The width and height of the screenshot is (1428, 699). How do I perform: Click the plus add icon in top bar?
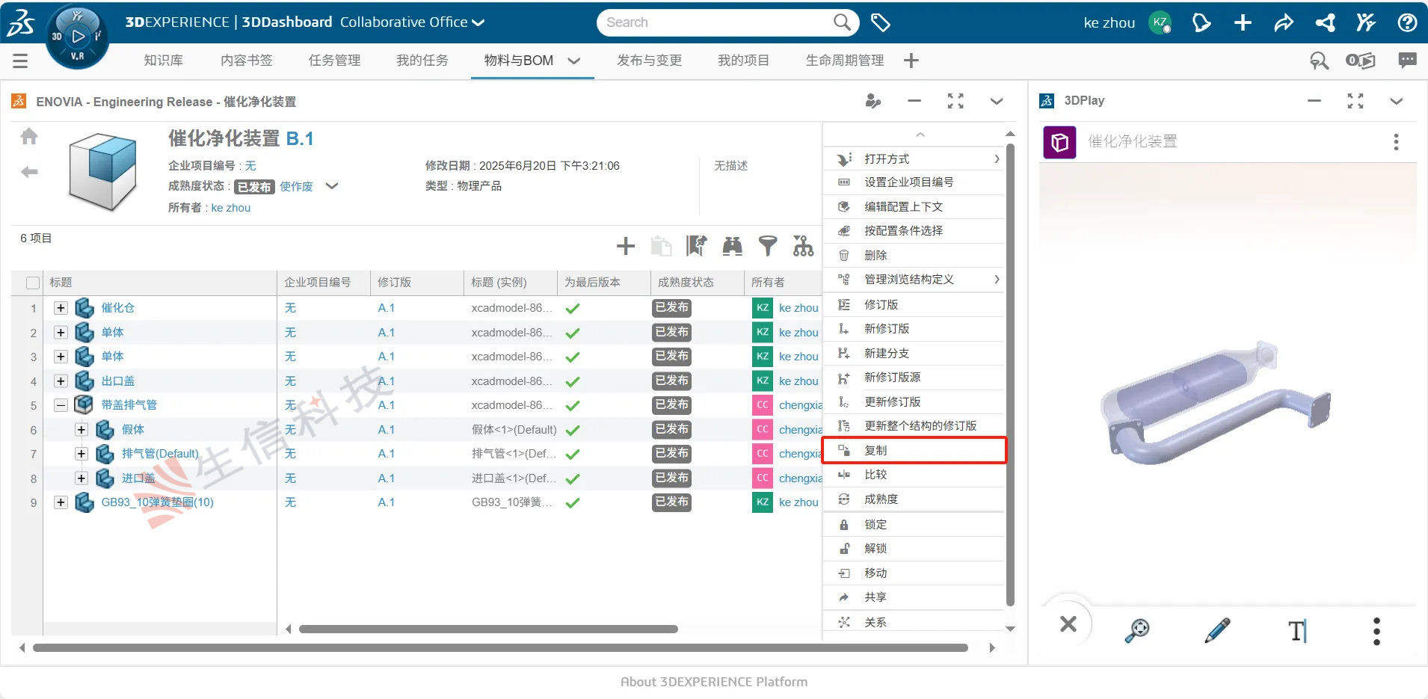click(1243, 23)
